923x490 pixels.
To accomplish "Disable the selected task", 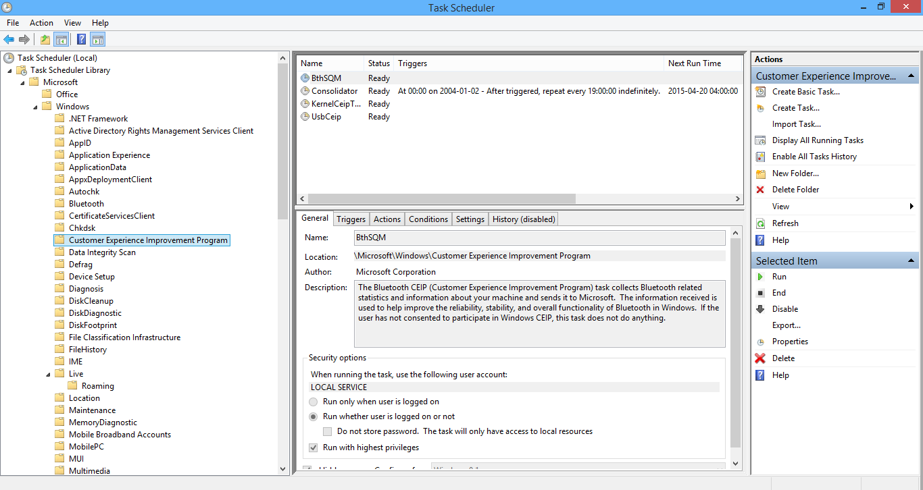I will [x=785, y=309].
